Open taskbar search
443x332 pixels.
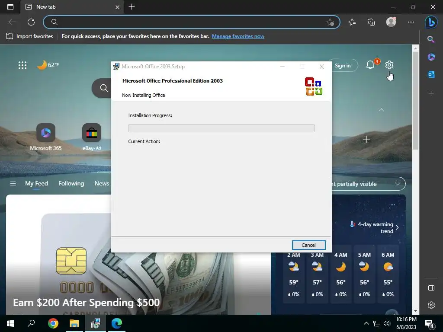[x=31, y=323]
